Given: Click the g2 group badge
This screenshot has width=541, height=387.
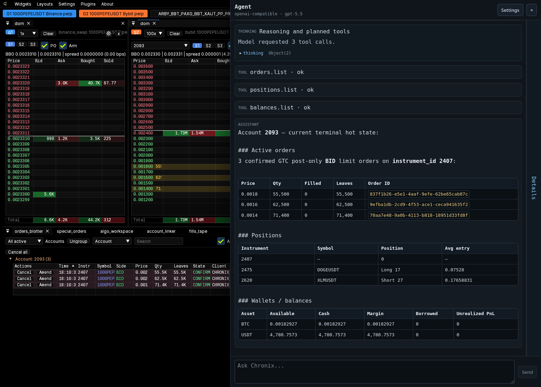Looking at the screenshot, I should [x=136, y=32].
